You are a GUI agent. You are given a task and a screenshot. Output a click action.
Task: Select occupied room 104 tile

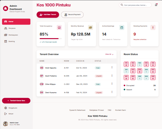[146, 64]
